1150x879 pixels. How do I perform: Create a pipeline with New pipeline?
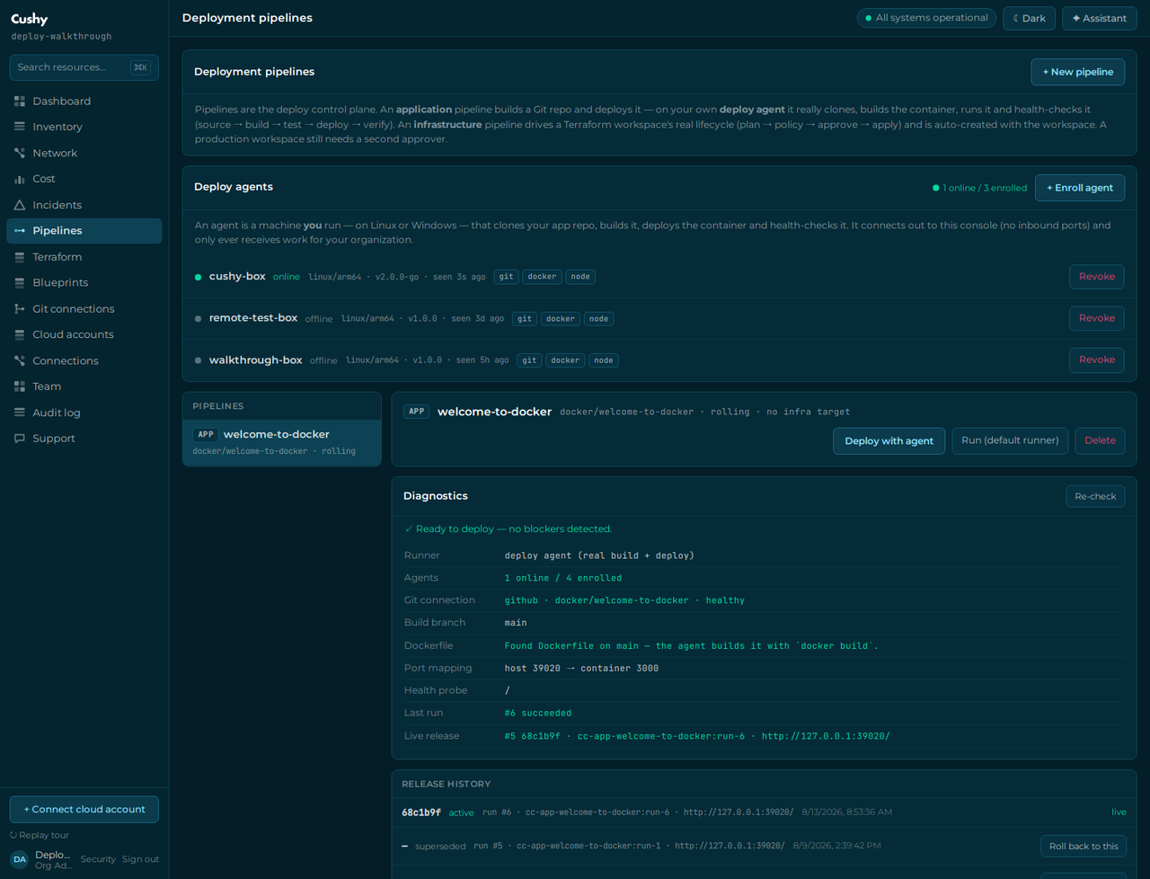click(x=1078, y=72)
